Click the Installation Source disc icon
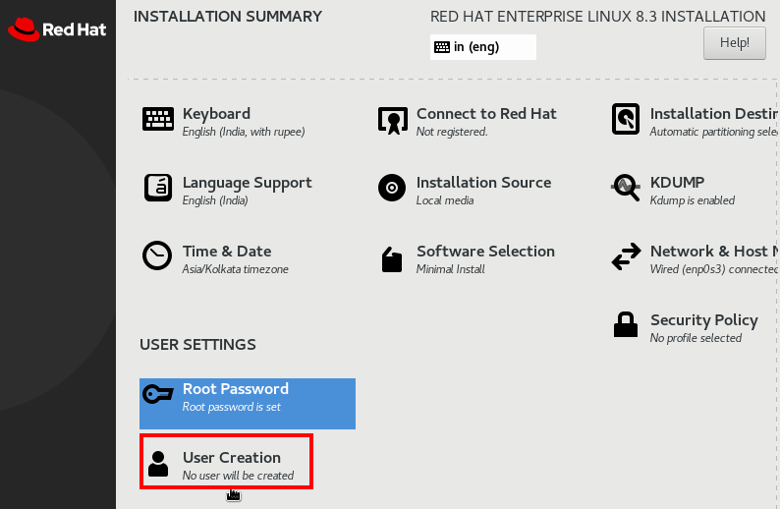 click(x=392, y=188)
